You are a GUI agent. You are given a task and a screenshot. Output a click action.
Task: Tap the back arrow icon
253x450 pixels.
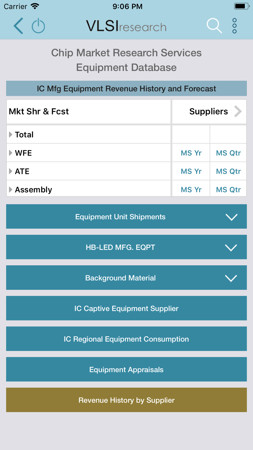coord(18,26)
